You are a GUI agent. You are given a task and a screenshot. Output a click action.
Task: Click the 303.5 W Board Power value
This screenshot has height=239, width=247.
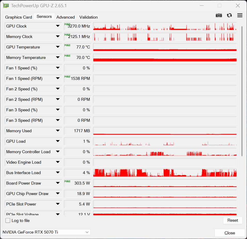coord(78,183)
